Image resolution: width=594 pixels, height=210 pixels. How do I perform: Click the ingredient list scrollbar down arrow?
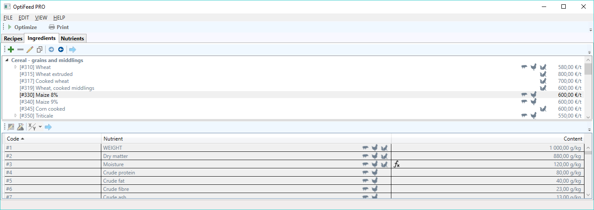pyautogui.click(x=588, y=117)
